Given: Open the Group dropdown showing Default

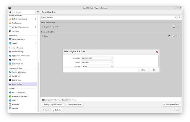Looking at the screenshot, I should tap(112, 17).
